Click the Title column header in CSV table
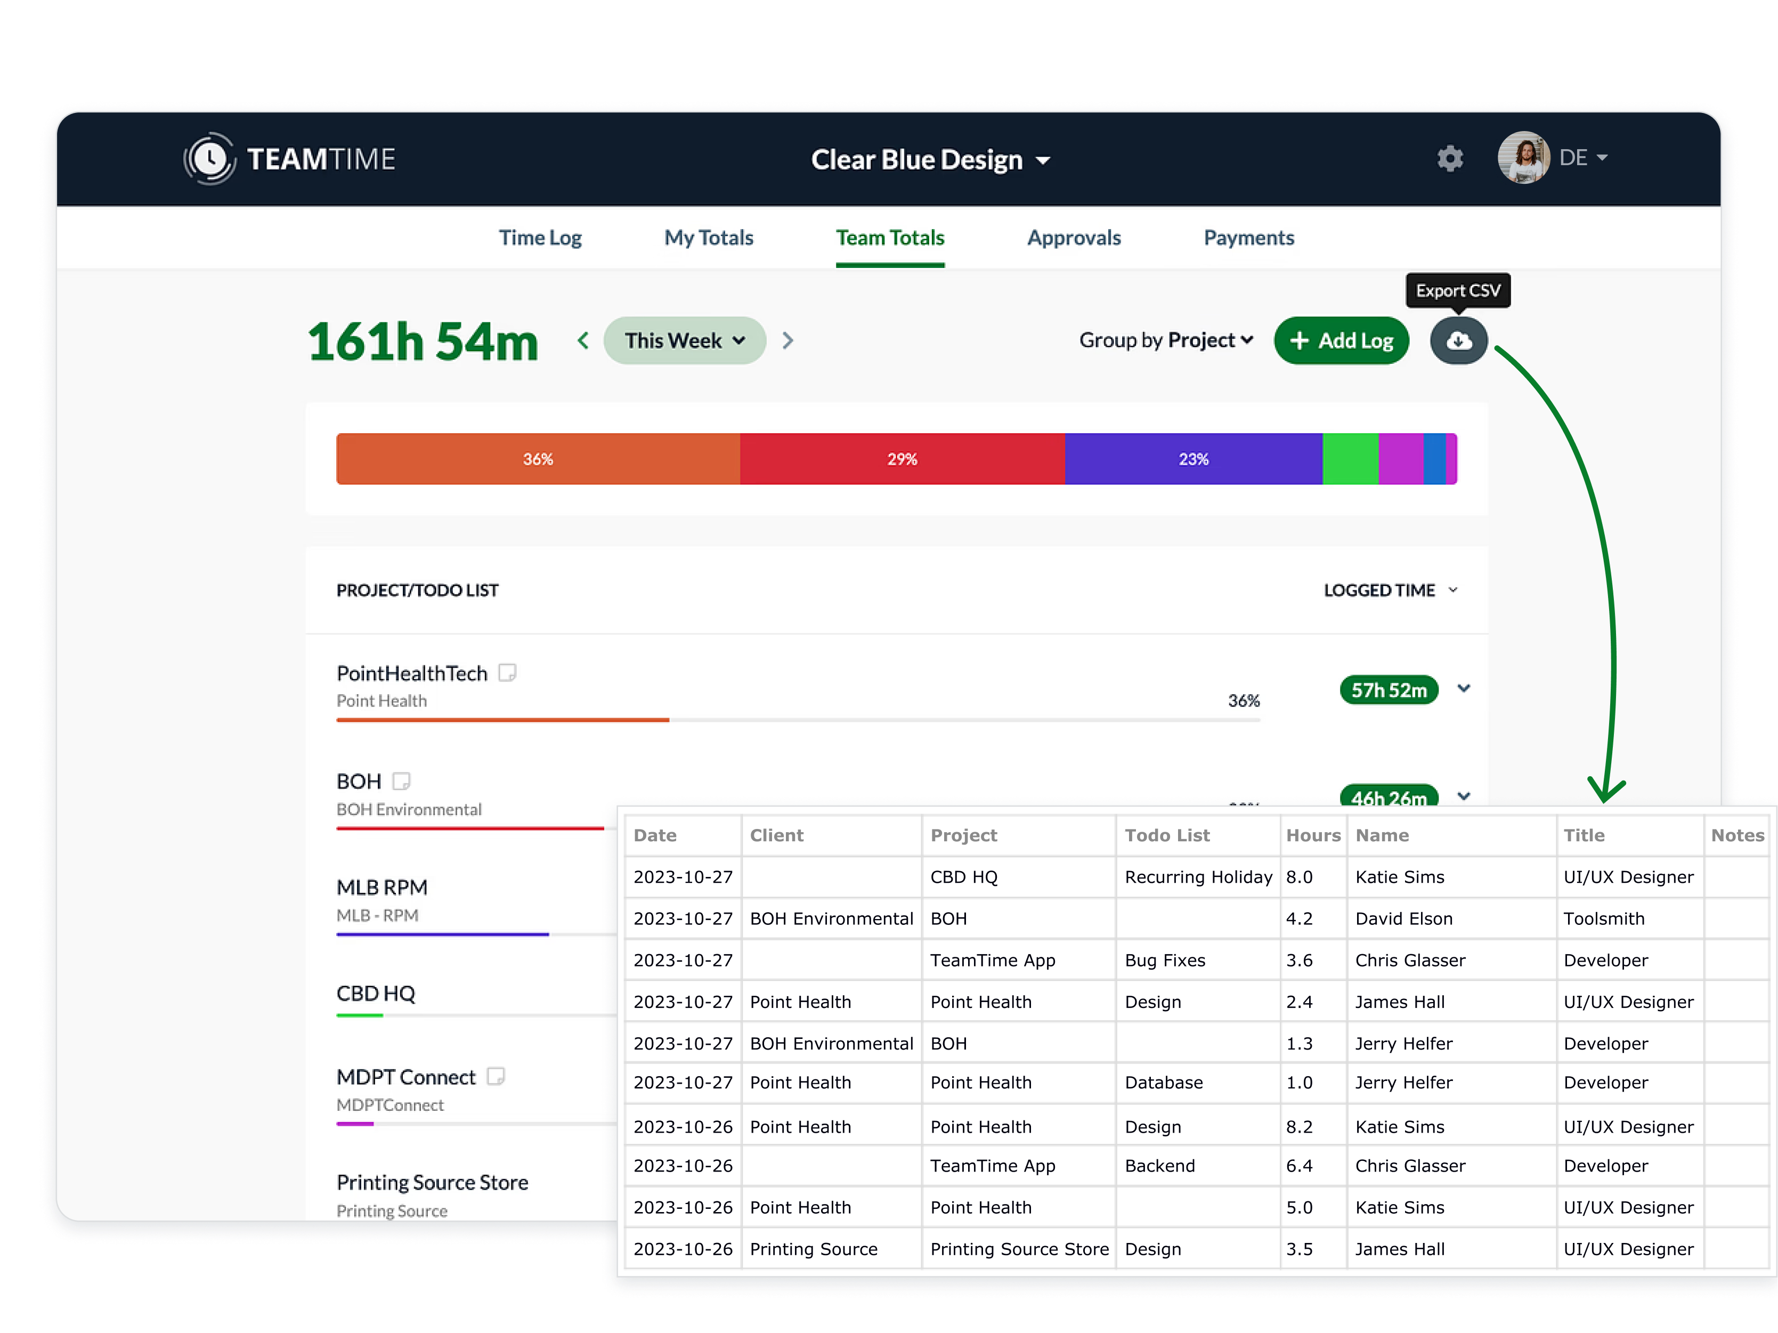This screenshot has height=1333, width=1778. click(x=1584, y=835)
